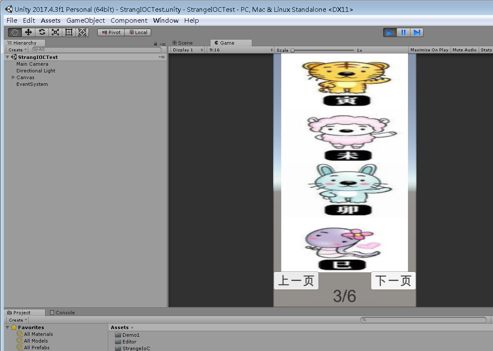493x351 pixels.
Task: Stop Play mode with the Play button
Action: 389,32
